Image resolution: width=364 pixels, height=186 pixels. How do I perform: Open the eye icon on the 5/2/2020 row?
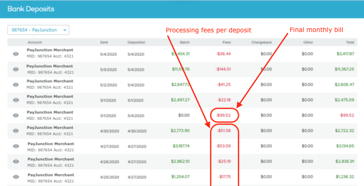pos(16,85)
